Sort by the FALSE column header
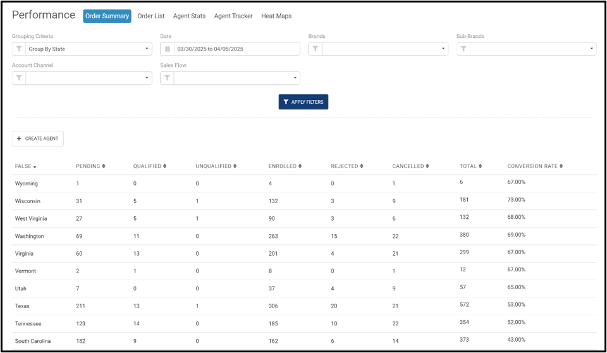The width and height of the screenshot is (607, 353). click(25, 166)
